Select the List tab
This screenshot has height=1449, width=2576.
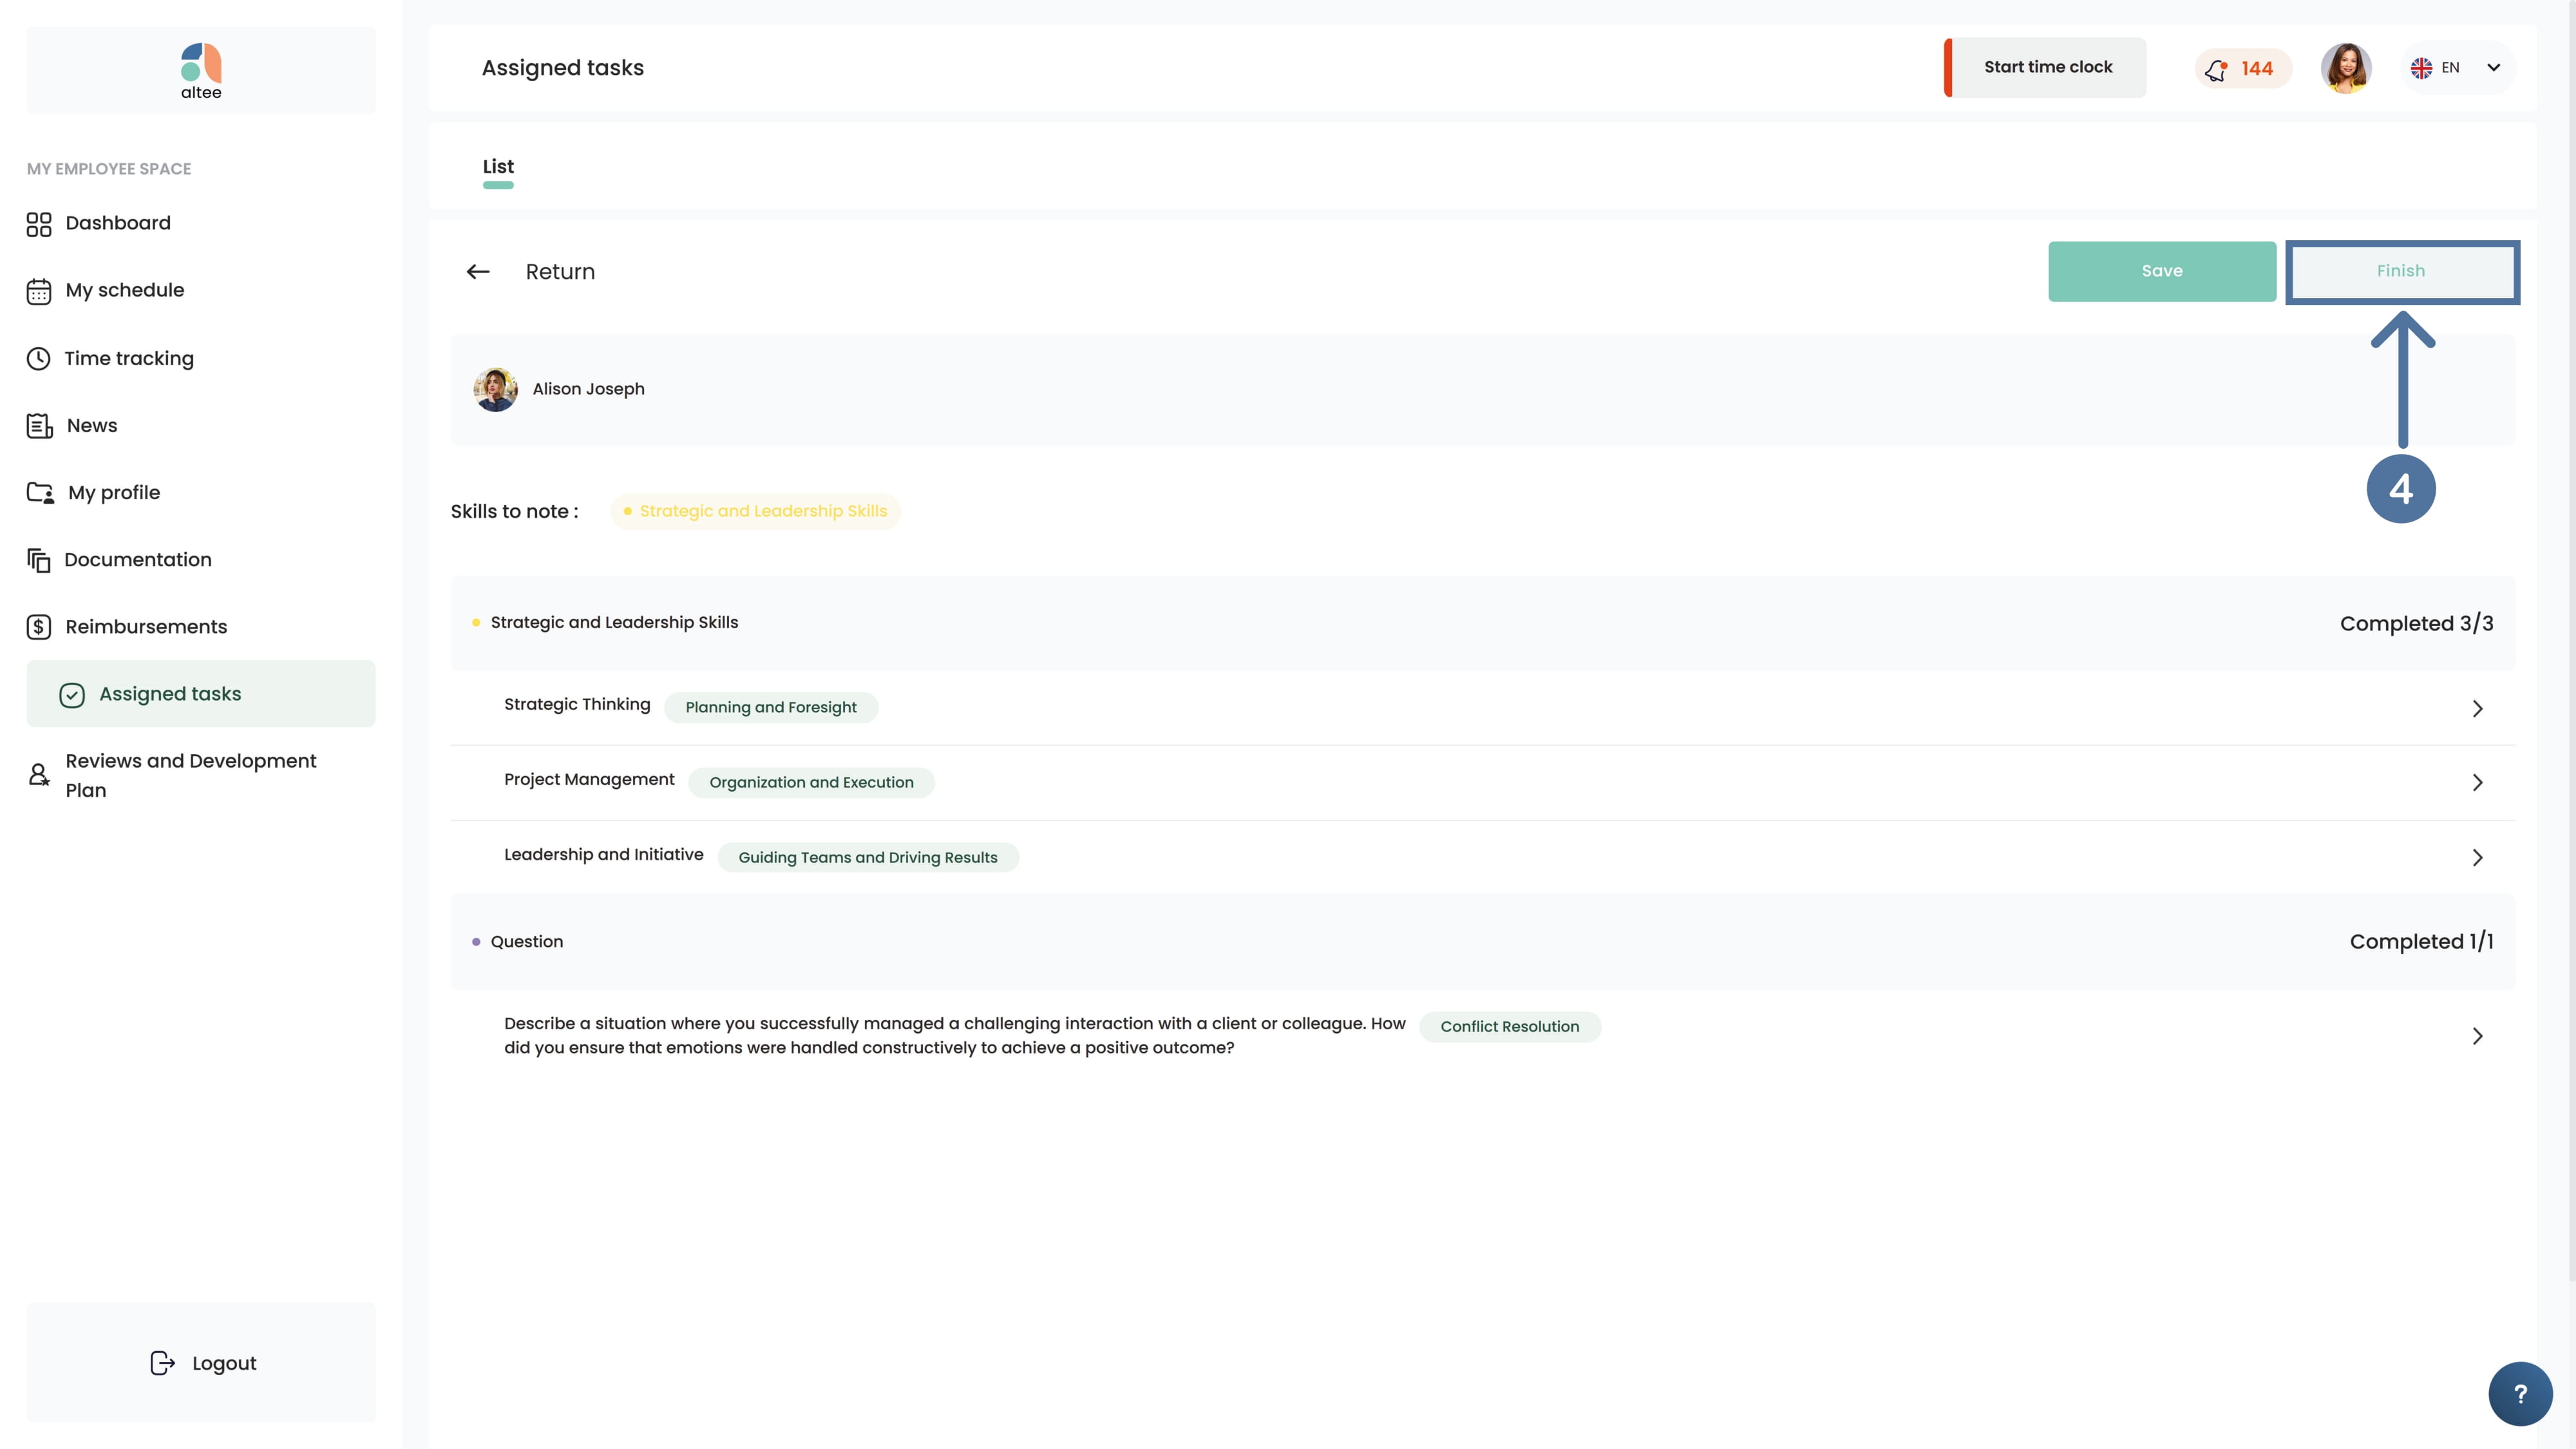click(498, 168)
